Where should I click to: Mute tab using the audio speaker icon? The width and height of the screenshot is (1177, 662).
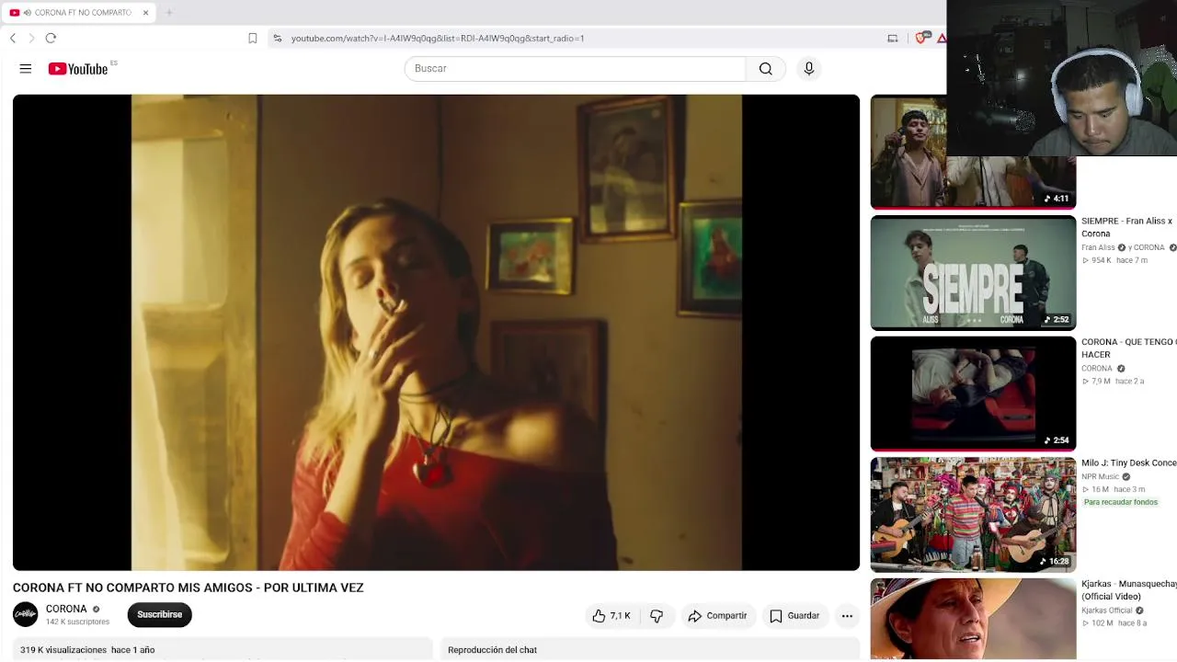tap(28, 13)
